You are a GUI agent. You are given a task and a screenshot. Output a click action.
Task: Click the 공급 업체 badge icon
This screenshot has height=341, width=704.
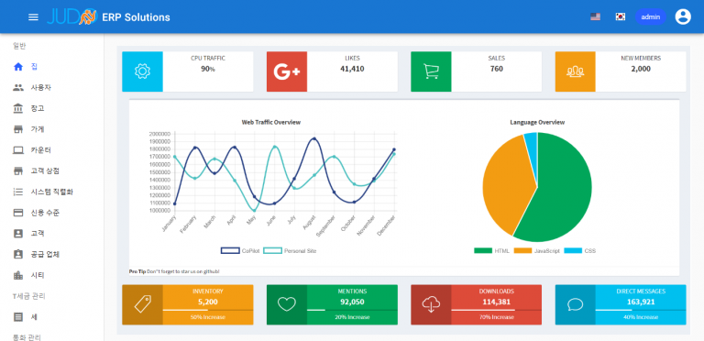18,255
